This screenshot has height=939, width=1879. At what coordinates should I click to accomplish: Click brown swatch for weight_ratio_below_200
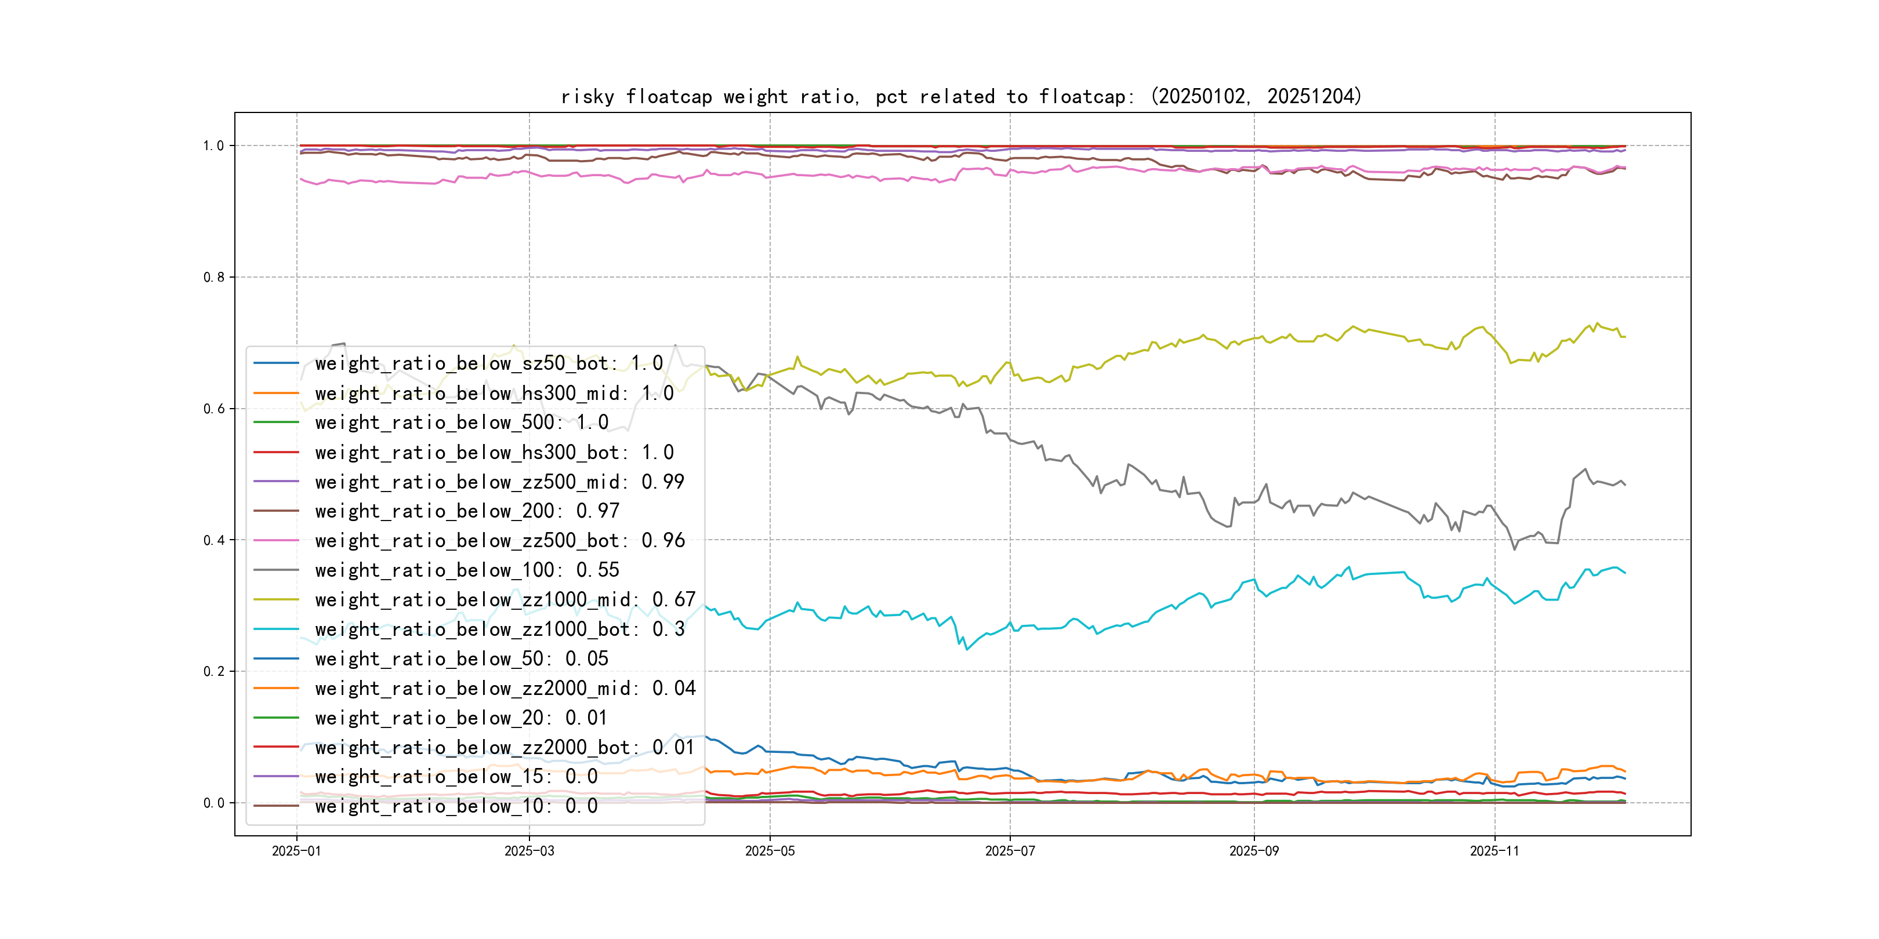[x=275, y=511]
